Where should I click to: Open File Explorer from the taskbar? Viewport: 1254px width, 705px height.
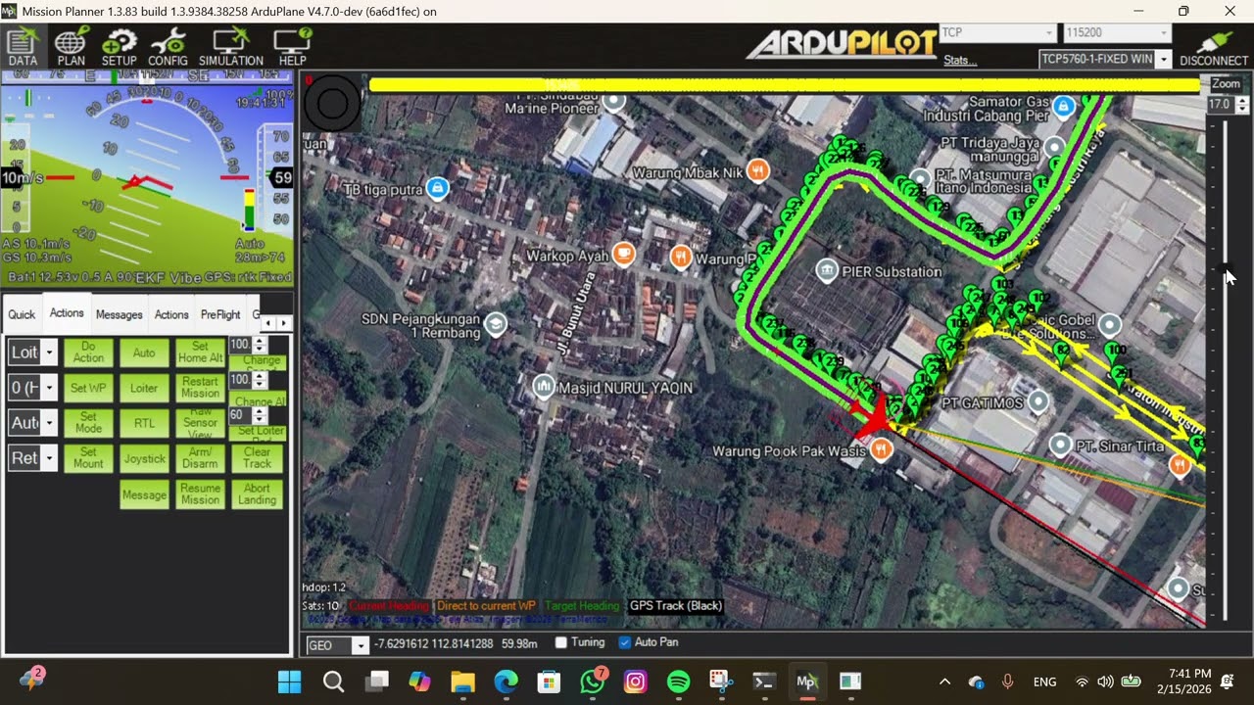[462, 681]
